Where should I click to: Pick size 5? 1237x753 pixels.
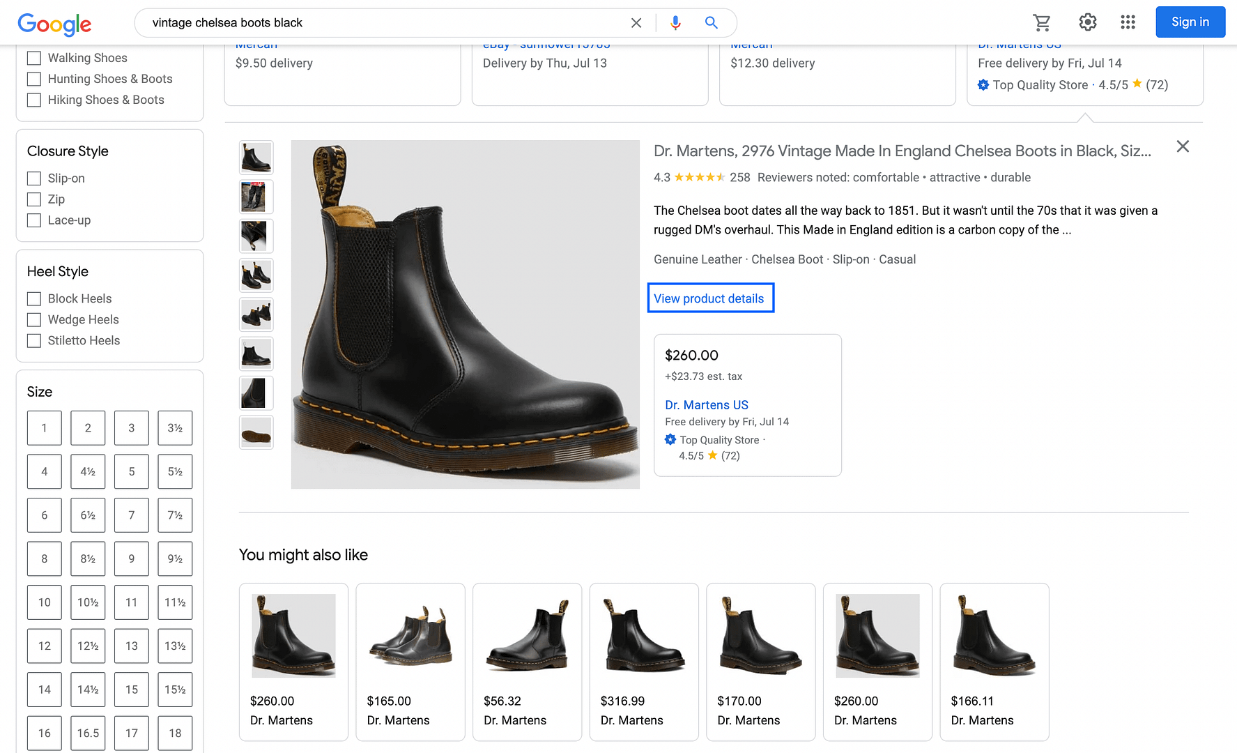point(132,471)
